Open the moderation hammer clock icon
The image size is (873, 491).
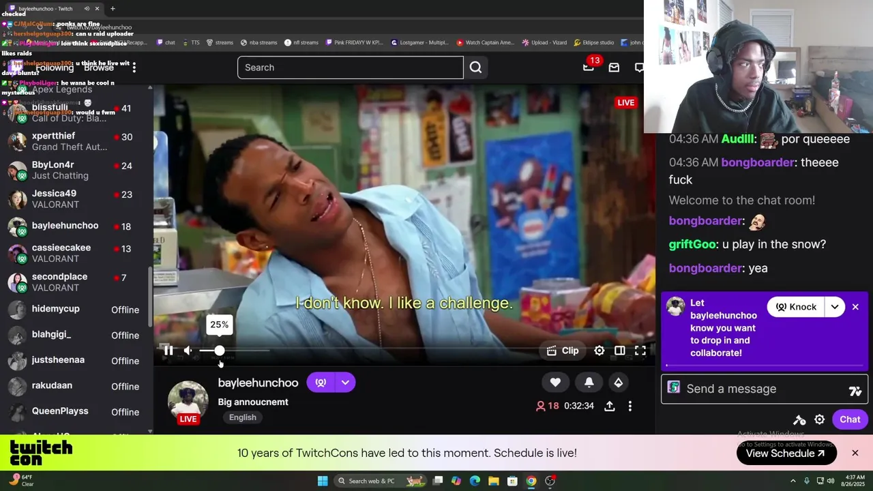tap(799, 420)
